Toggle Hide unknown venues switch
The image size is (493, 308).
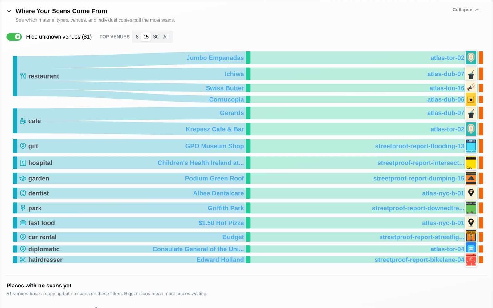pos(14,37)
